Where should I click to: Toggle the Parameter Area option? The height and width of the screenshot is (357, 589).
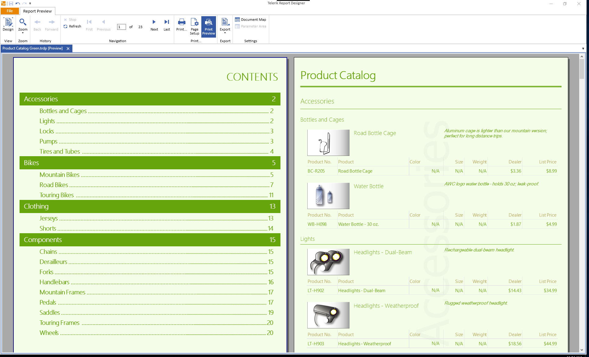click(x=251, y=26)
